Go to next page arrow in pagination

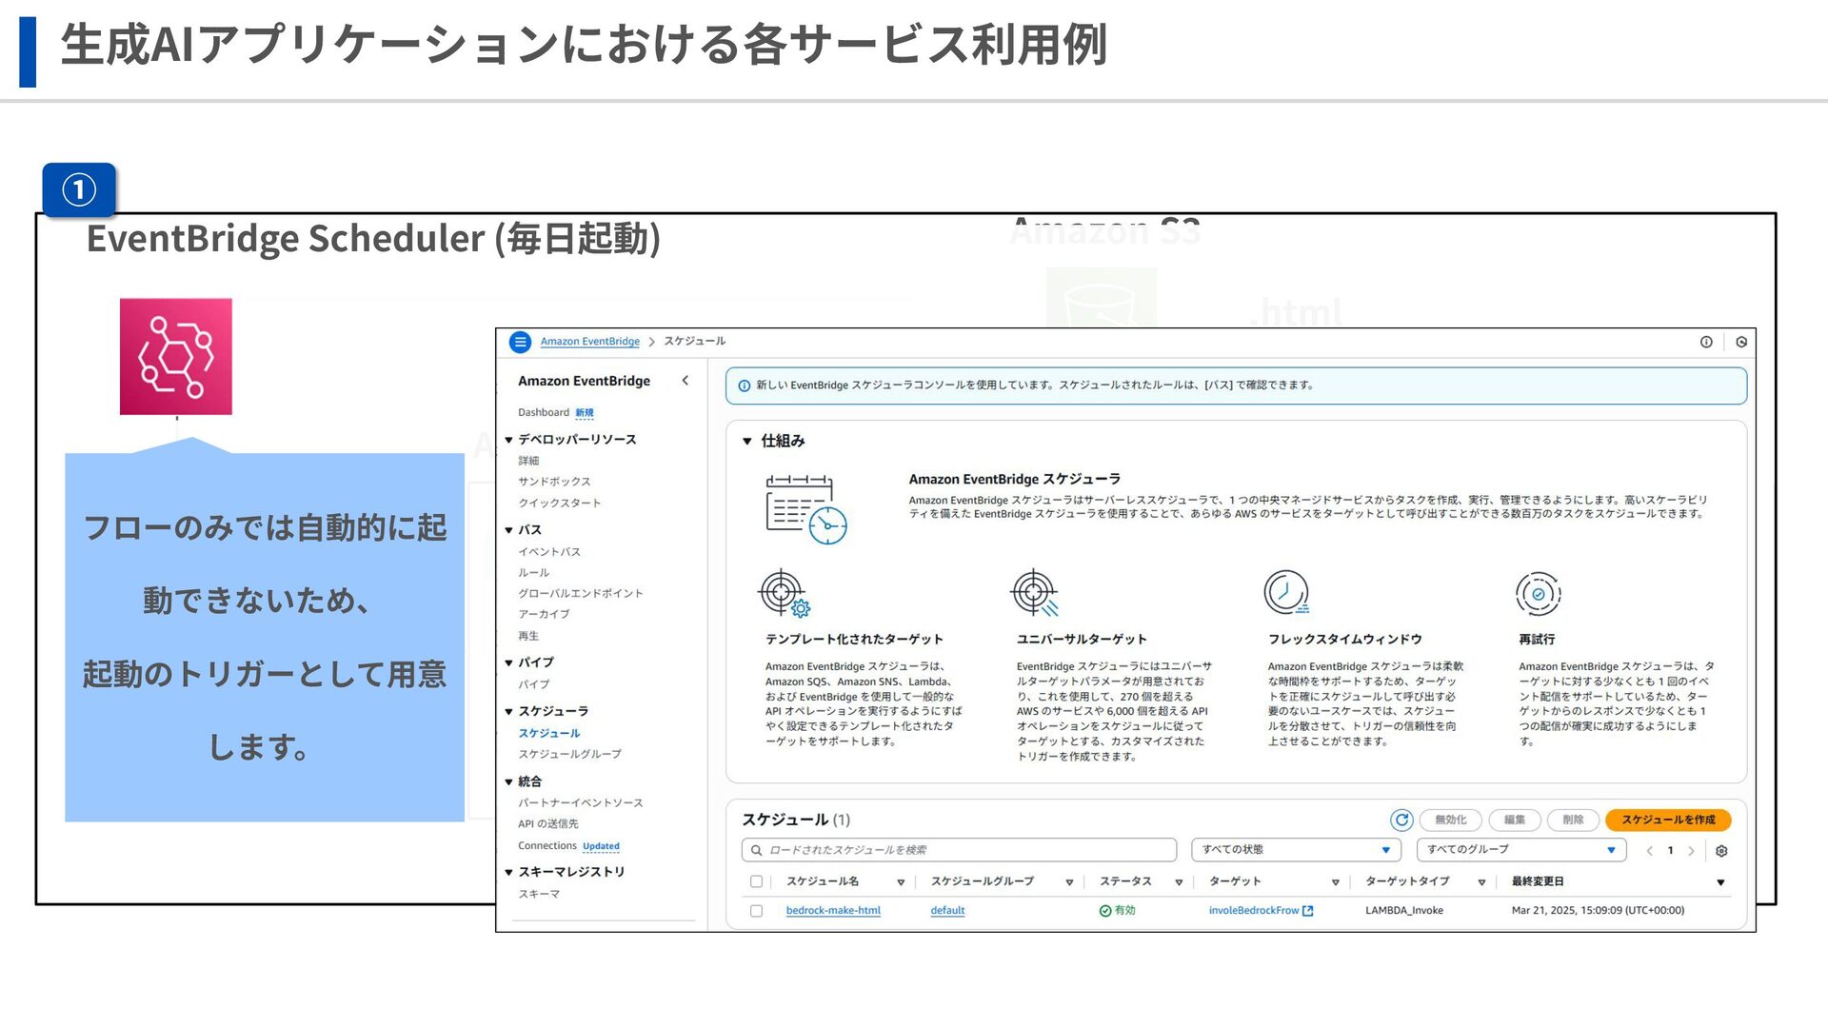click(x=1692, y=851)
